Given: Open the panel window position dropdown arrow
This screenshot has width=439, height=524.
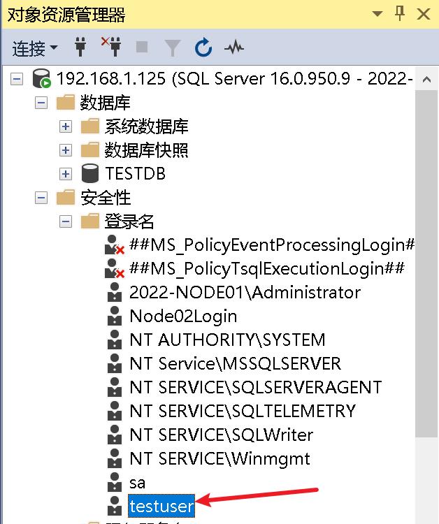Looking at the screenshot, I should 378,13.
